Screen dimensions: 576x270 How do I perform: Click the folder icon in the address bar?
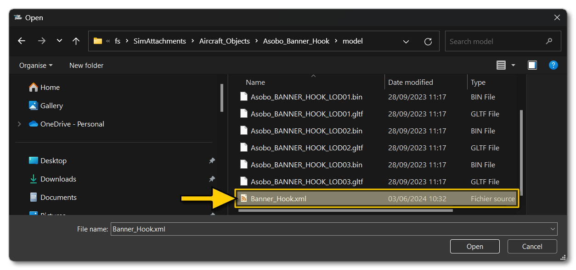click(97, 41)
